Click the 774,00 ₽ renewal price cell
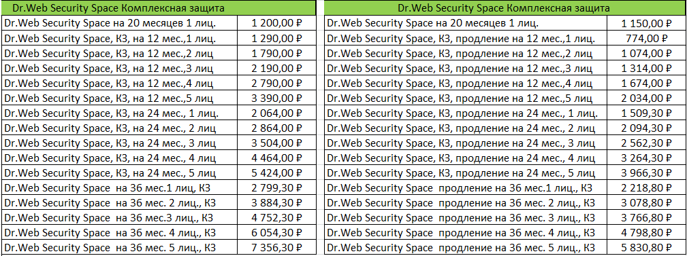 pyautogui.click(x=646, y=39)
